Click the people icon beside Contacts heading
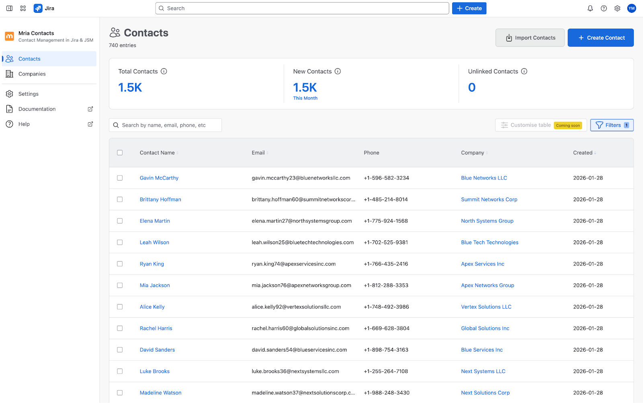The width and height of the screenshot is (643, 403). [115, 33]
